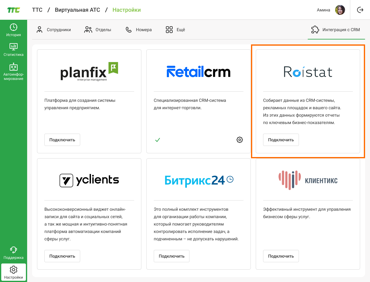
Task: Click the Клиентикс logo
Action: click(308, 180)
